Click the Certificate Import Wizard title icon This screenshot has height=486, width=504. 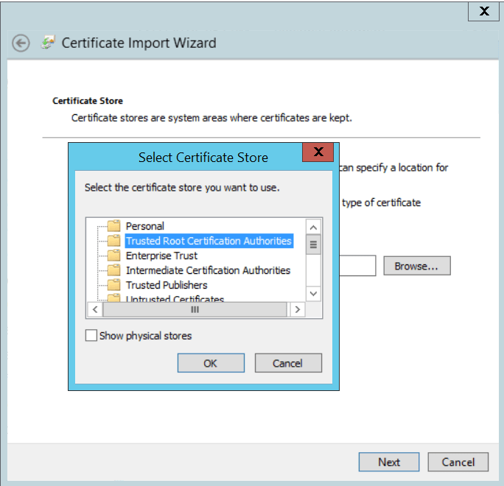(x=48, y=43)
